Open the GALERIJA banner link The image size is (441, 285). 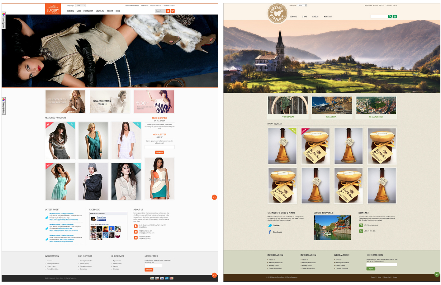[331, 107]
